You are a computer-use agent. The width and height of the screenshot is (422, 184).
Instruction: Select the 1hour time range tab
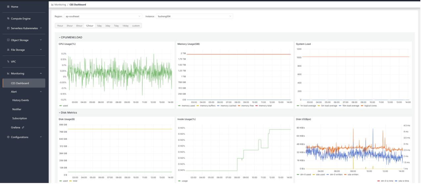pyautogui.click(x=60, y=26)
